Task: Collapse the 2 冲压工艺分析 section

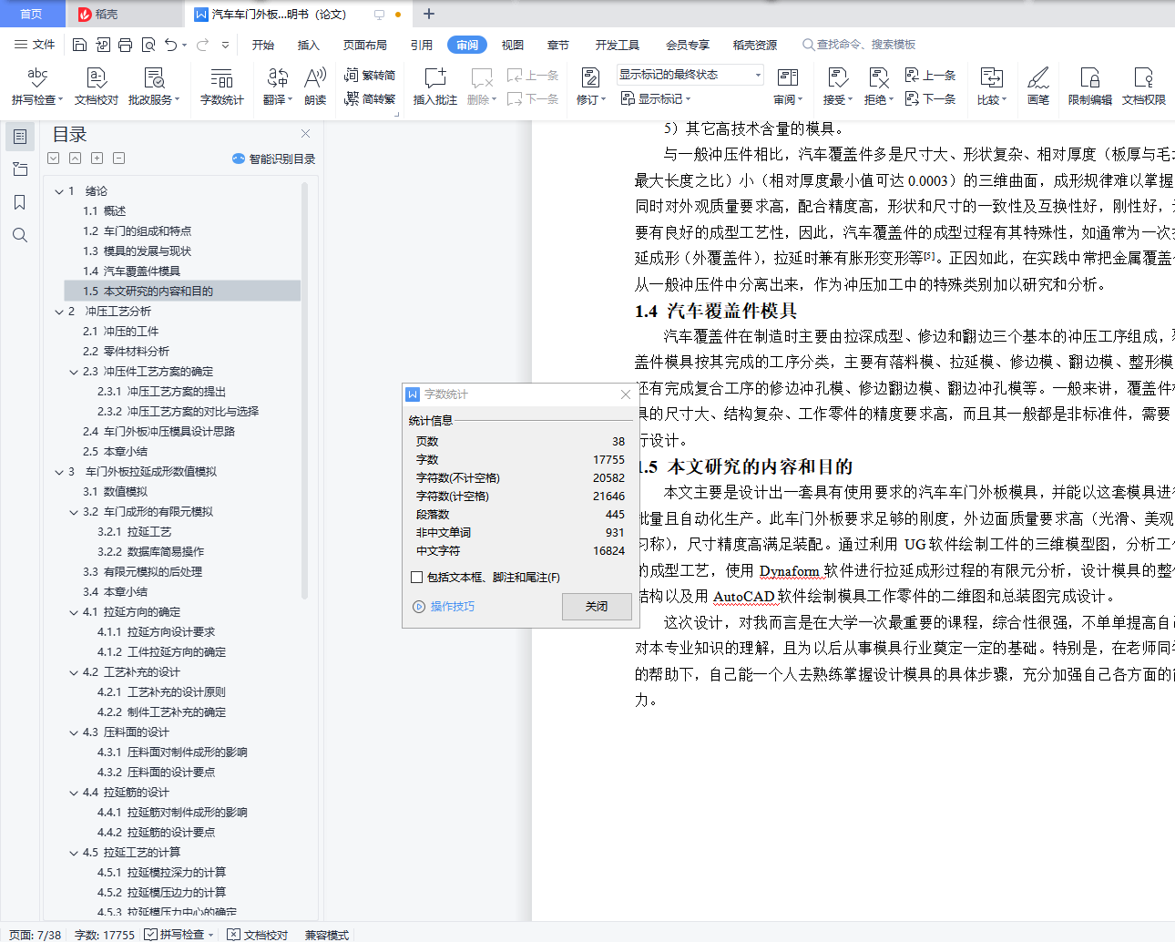Action: [59, 312]
